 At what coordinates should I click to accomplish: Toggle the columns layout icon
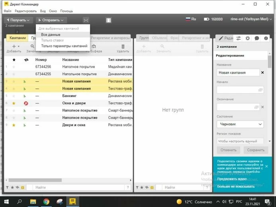[x=109, y=20]
